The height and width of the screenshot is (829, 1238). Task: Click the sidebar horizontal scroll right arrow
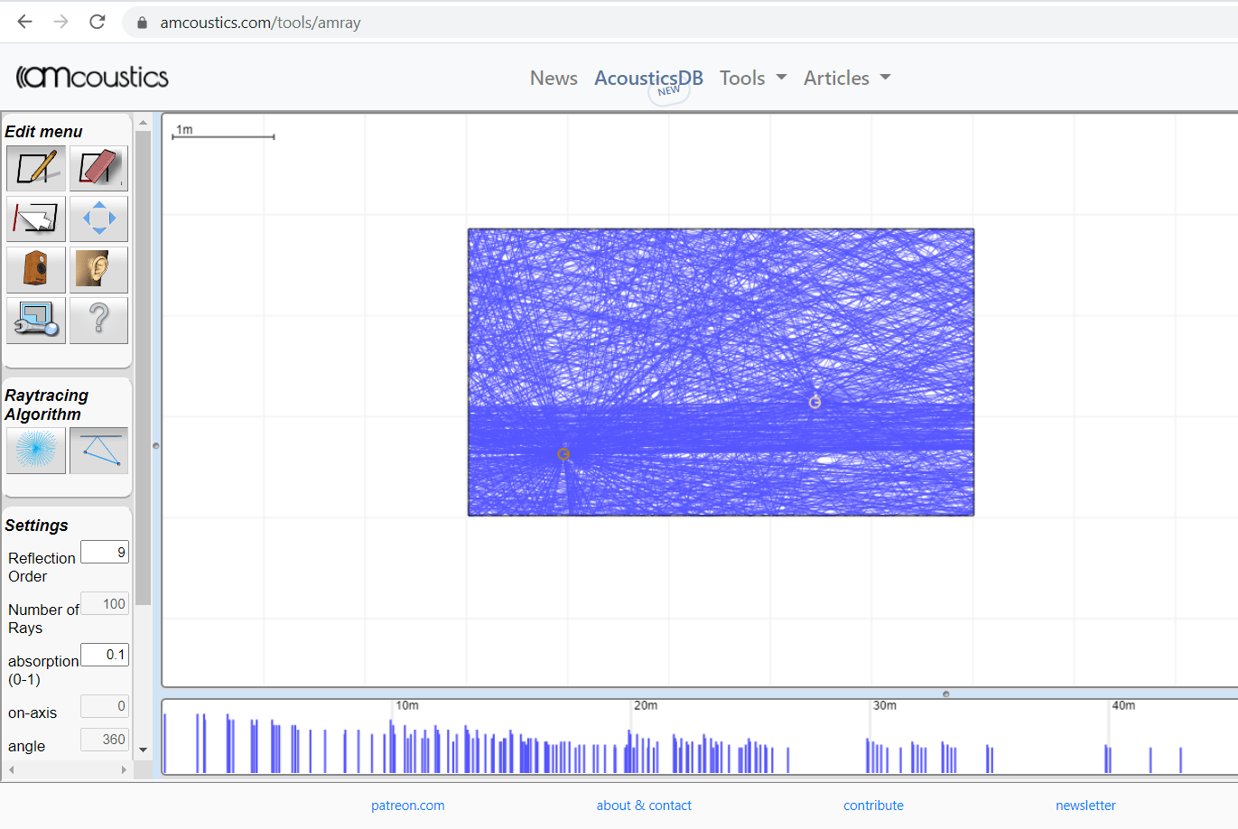click(x=124, y=769)
